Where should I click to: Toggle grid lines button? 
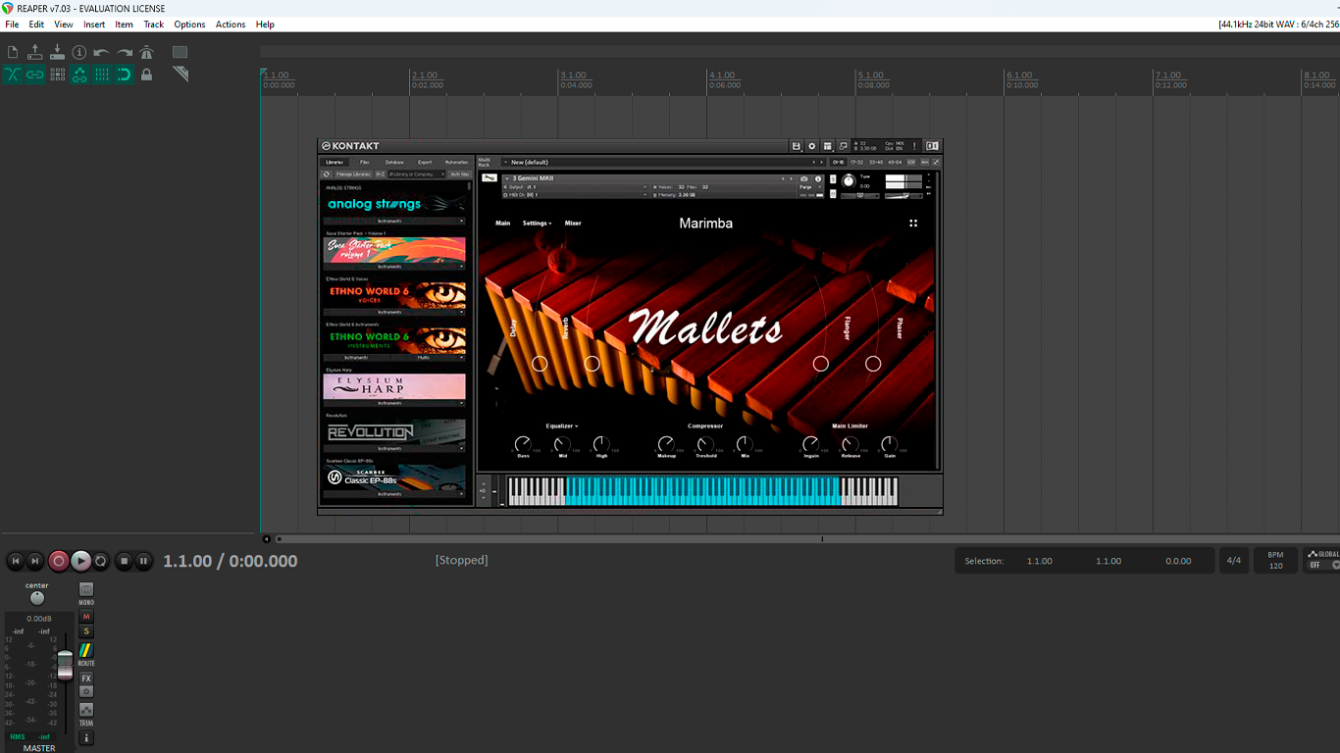[101, 75]
